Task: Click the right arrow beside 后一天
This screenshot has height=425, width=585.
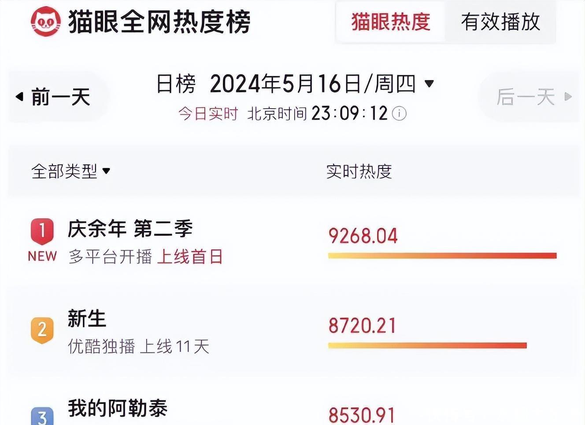Action: 568,96
